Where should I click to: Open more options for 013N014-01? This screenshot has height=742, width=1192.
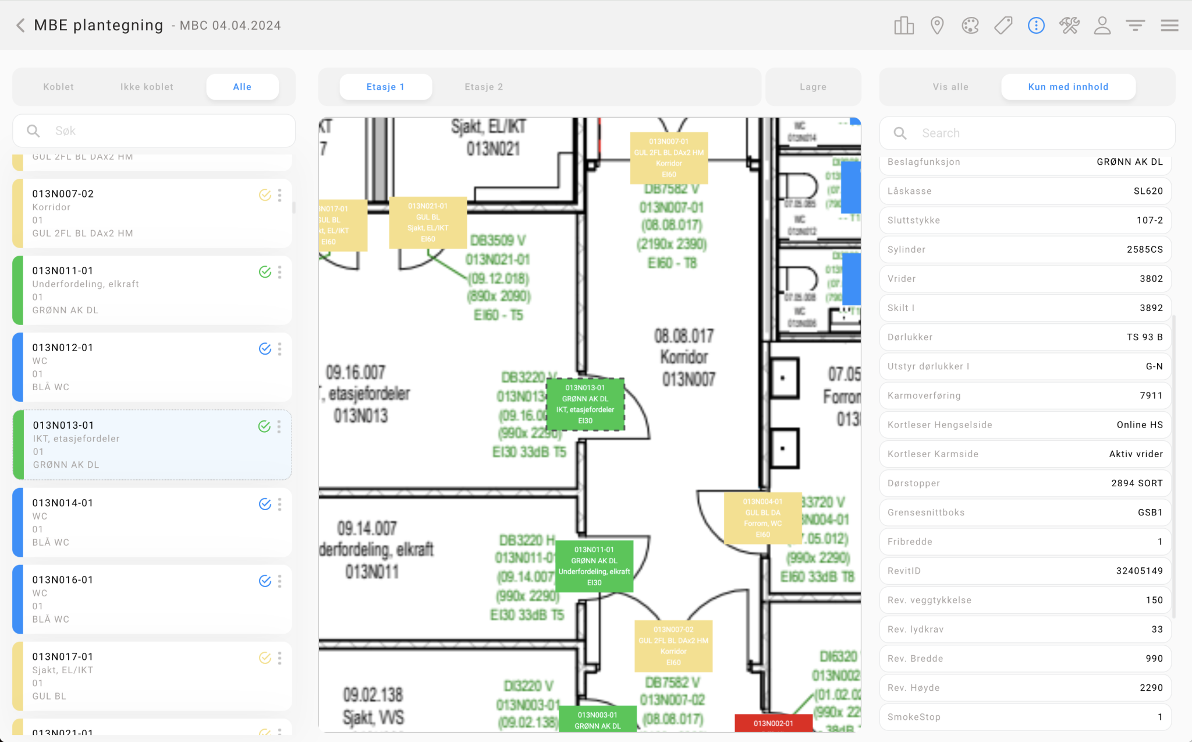pyautogui.click(x=280, y=504)
